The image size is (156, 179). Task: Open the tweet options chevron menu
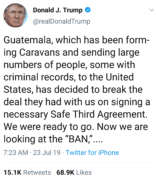point(152,10)
